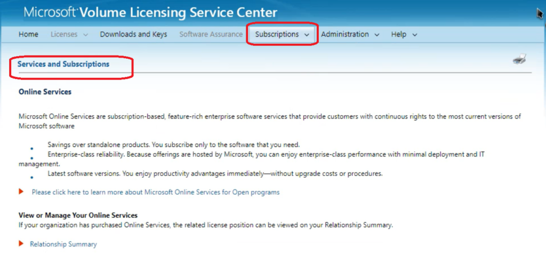Open the Relationship Summary link
The width and height of the screenshot is (546, 255).
[63, 244]
